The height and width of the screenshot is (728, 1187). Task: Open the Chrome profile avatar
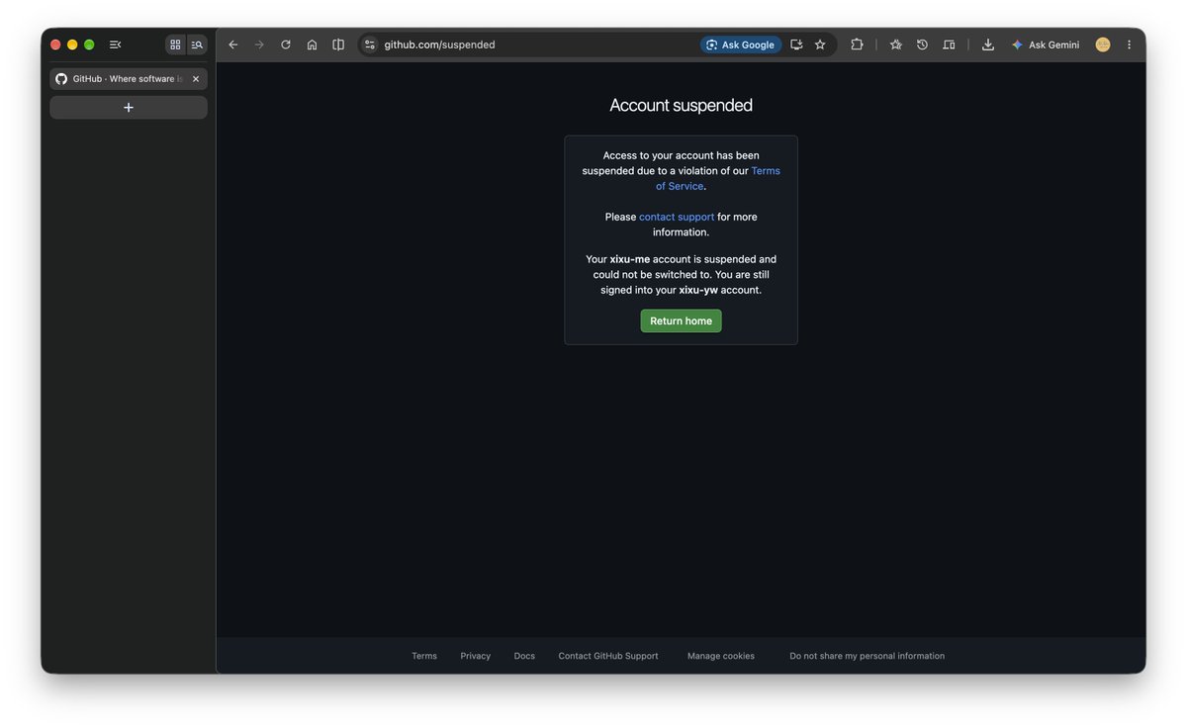pyautogui.click(x=1103, y=45)
